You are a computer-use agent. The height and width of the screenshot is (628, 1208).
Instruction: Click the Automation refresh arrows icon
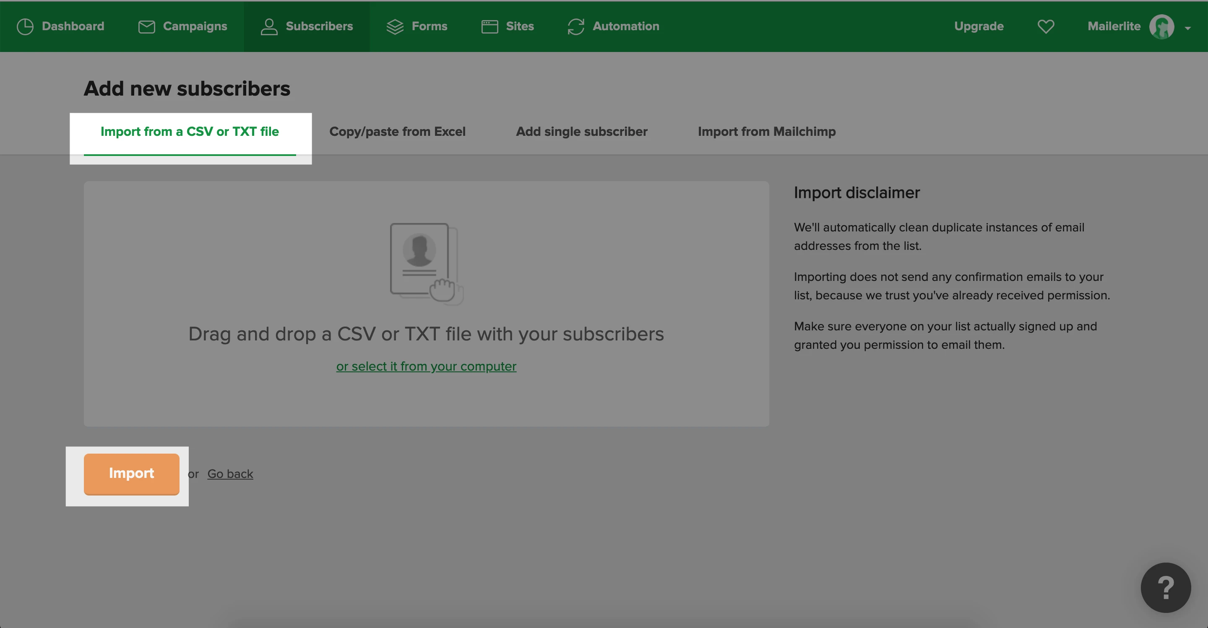click(576, 27)
